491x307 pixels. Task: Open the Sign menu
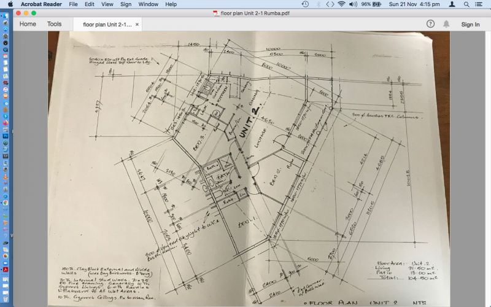click(126, 4)
